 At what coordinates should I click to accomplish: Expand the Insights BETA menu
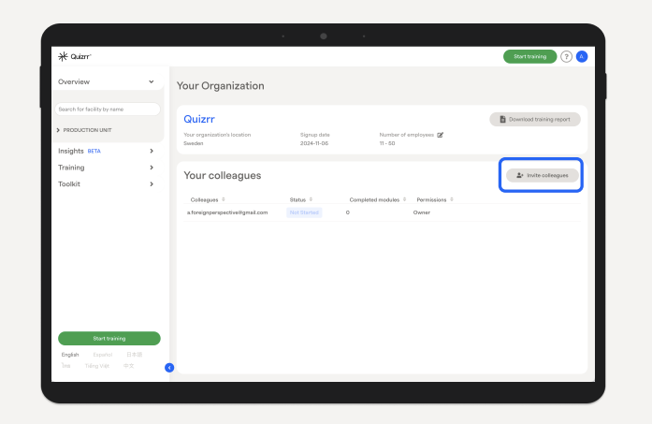[106, 151]
